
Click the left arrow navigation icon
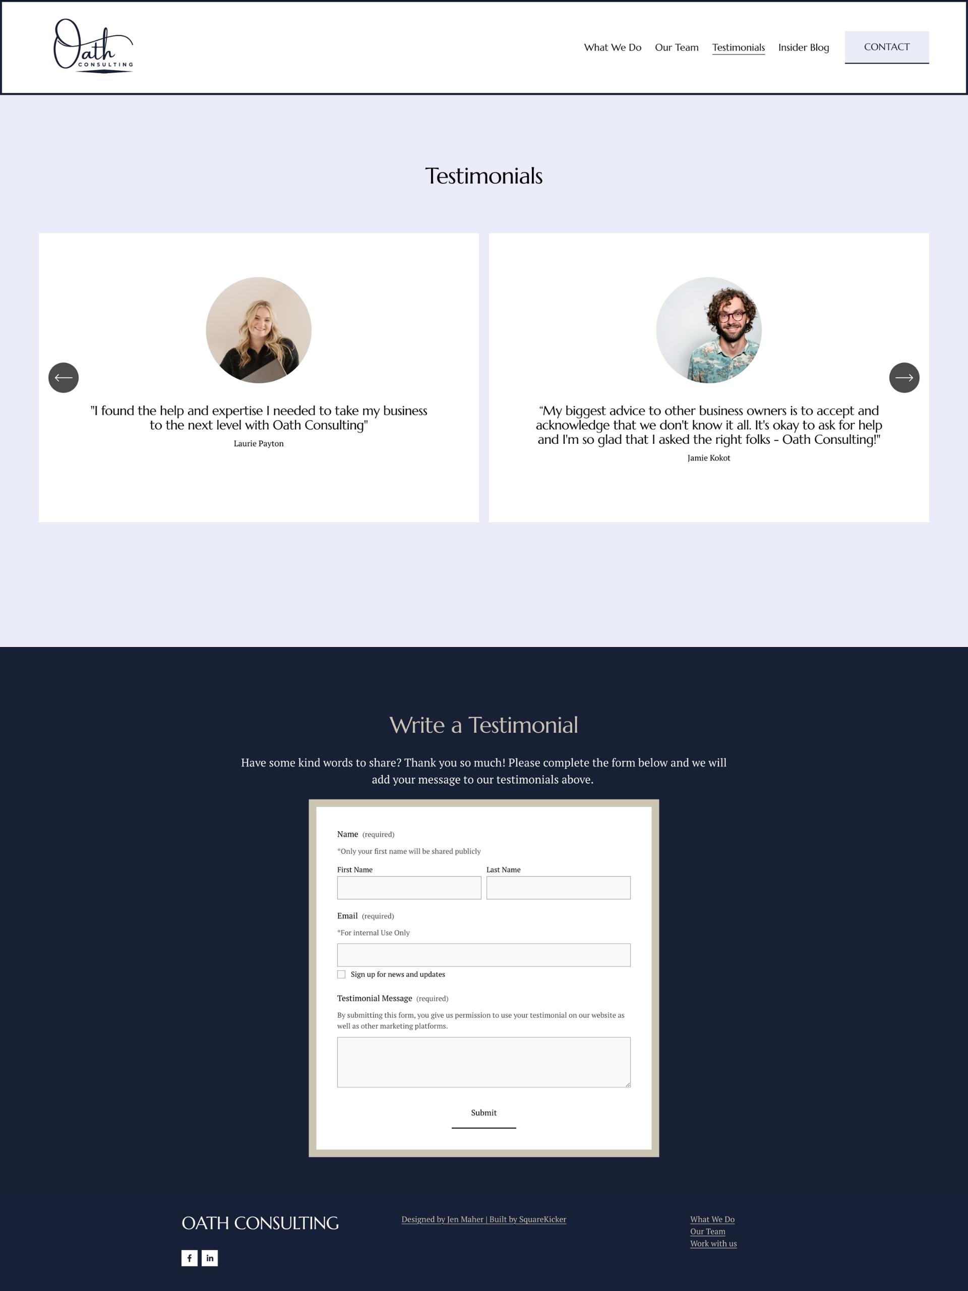(63, 378)
